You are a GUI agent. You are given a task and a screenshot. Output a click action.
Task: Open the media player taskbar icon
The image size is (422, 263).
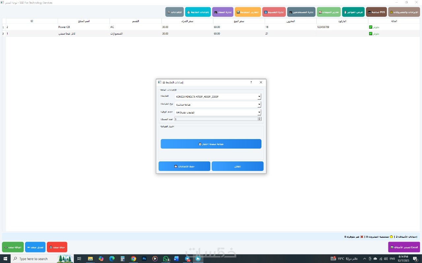click(155, 259)
